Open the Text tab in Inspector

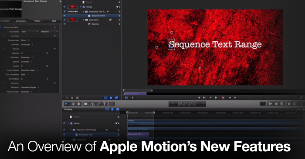tap(54, 21)
